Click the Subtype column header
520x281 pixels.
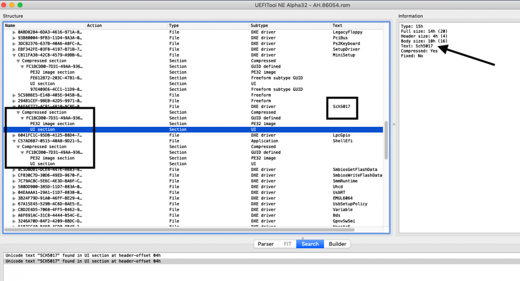[290, 25]
